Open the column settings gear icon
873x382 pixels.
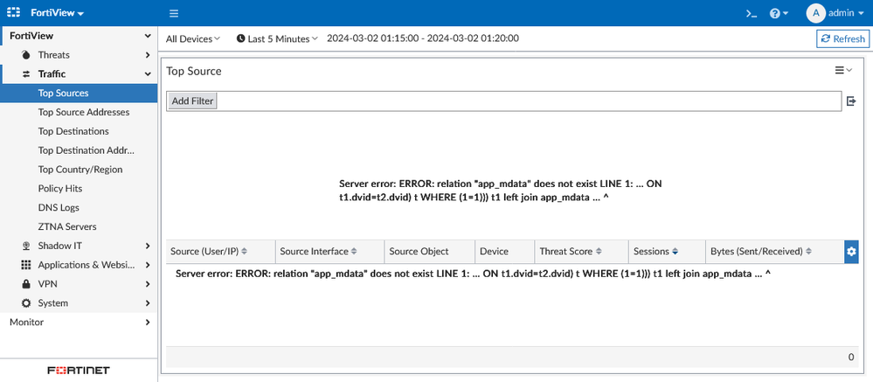point(851,252)
